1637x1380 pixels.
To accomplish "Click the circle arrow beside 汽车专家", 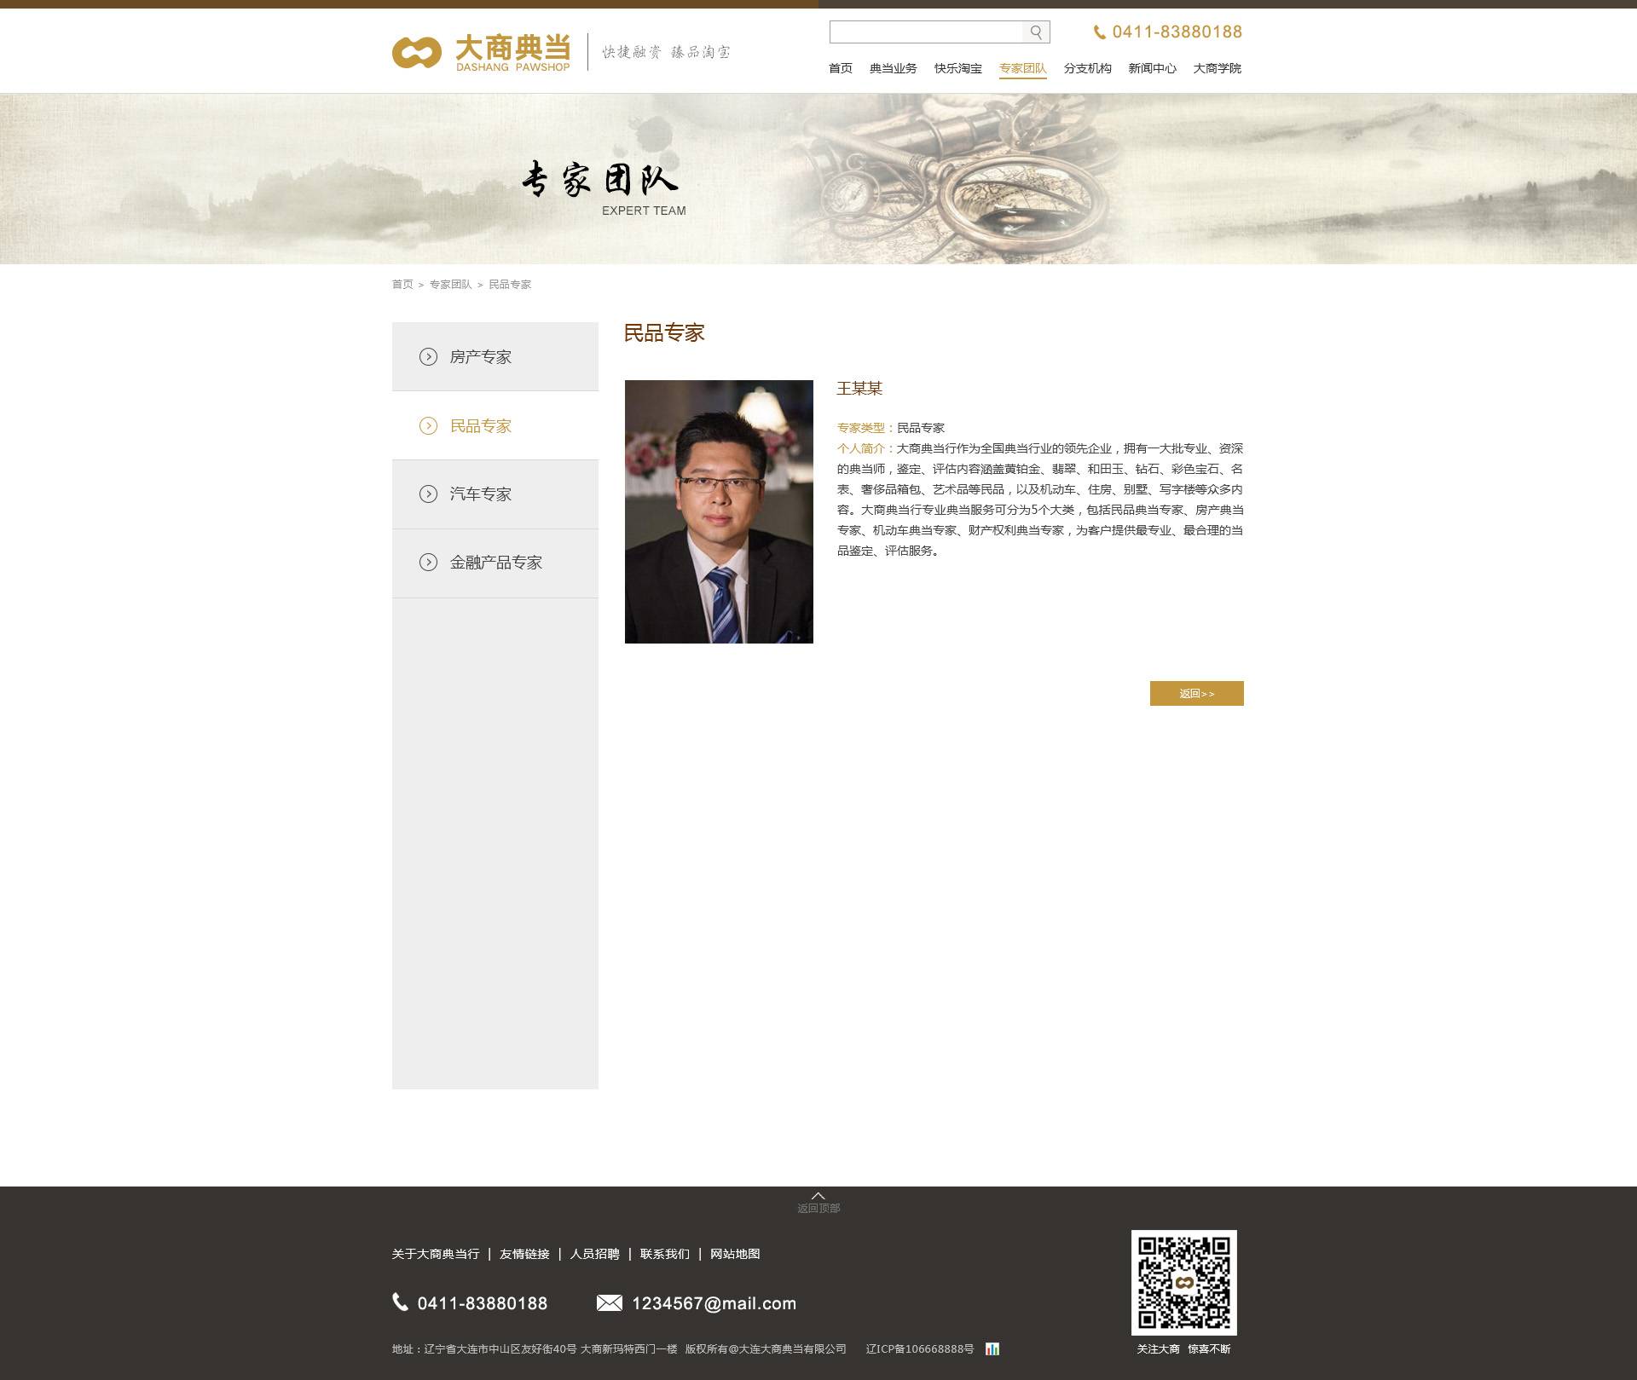I will [428, 494].
